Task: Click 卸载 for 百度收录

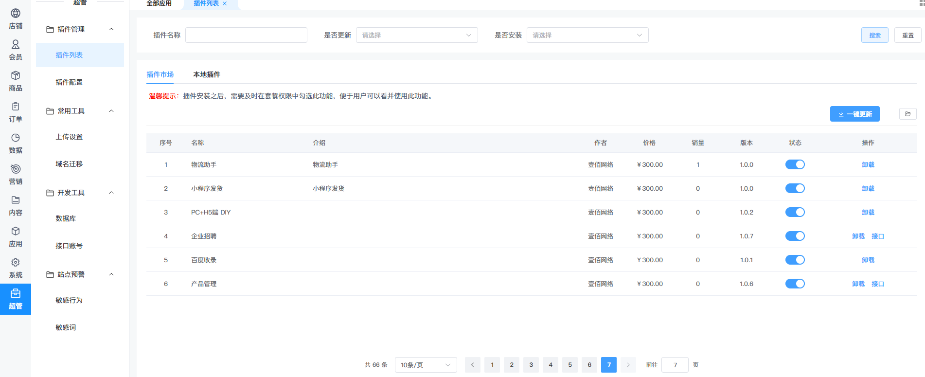Action: (x=868, y=260)
